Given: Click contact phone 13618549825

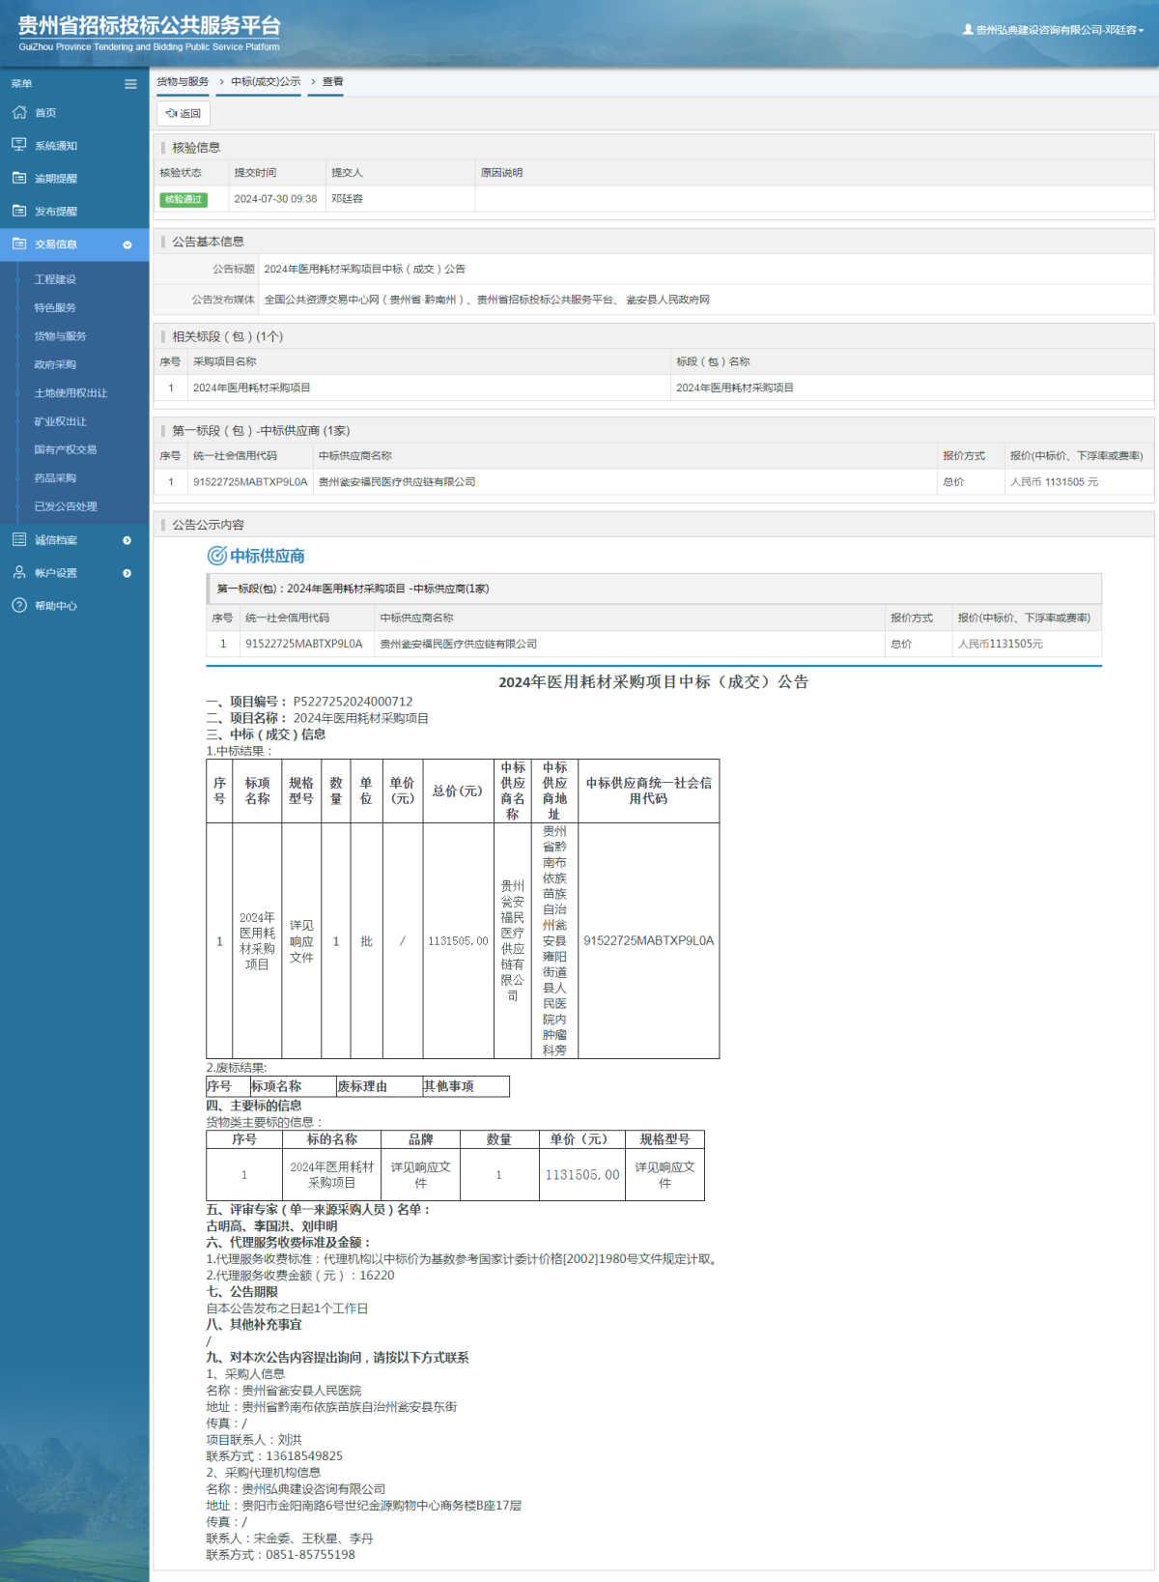Looking at the screenshot, I should (304, 1456).
